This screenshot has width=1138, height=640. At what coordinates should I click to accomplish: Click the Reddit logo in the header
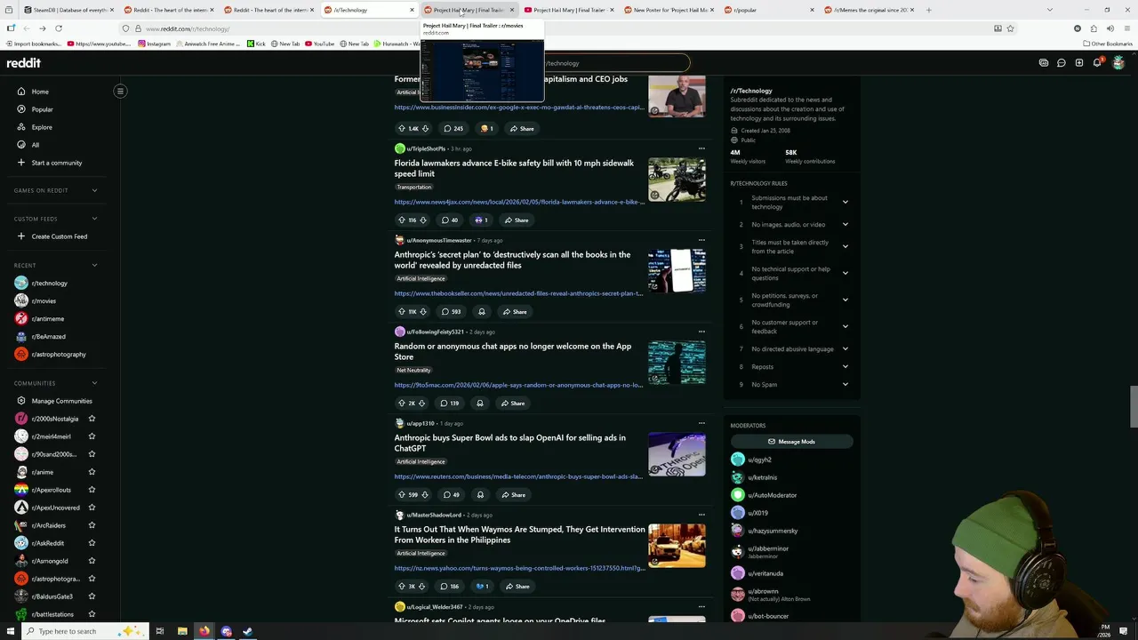pos(23,63)
